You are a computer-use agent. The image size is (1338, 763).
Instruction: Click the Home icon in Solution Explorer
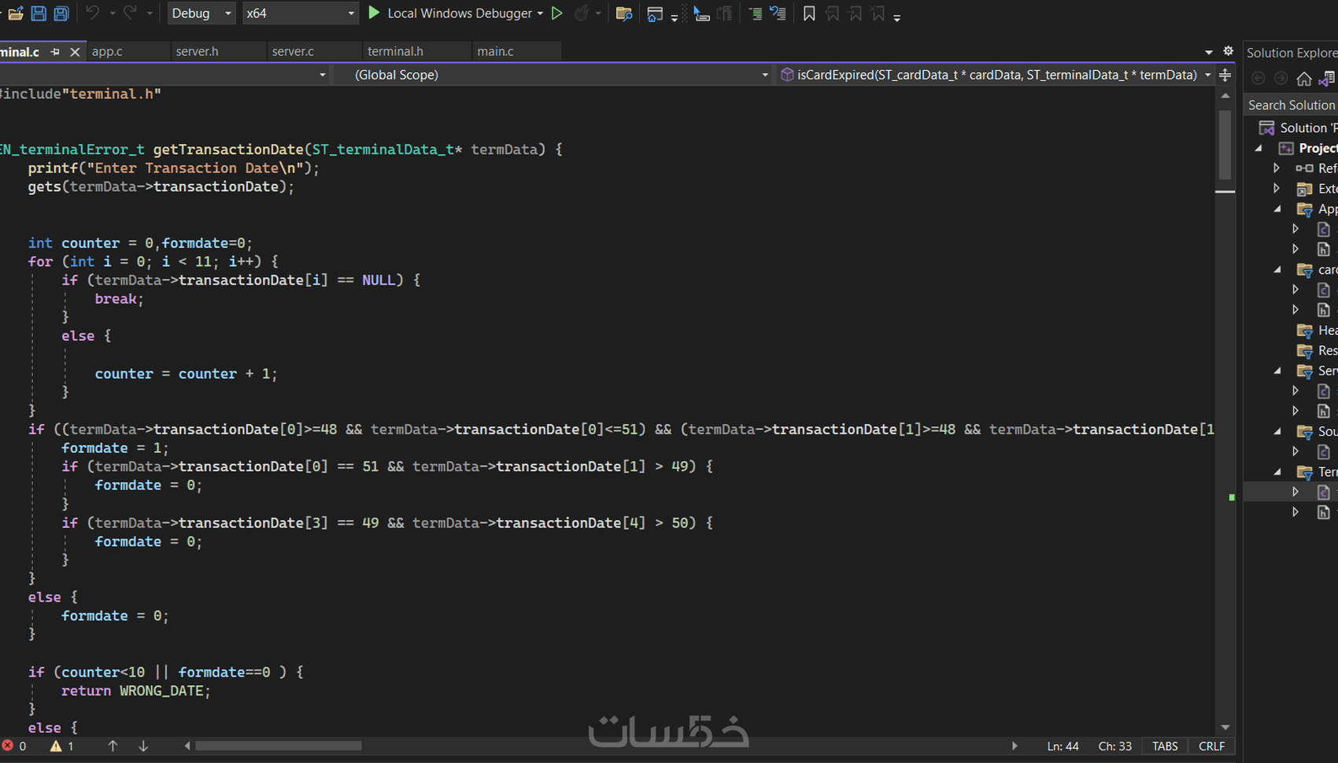click(x=1305, y=79)
